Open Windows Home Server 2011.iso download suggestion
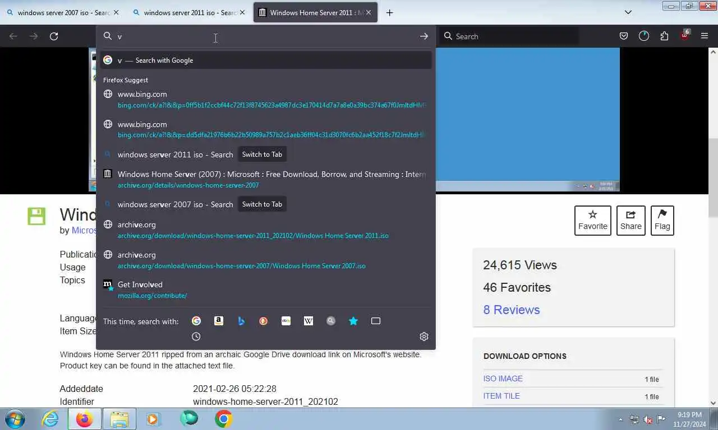This screenshot has width=718, height=430. pos(266,230)
